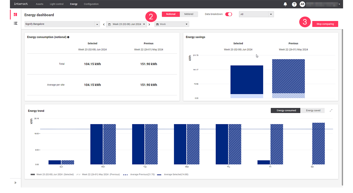Open the notifications bell
Image resolution: width=353 pixels, height=193 pixels.
(x=285, y=4)
